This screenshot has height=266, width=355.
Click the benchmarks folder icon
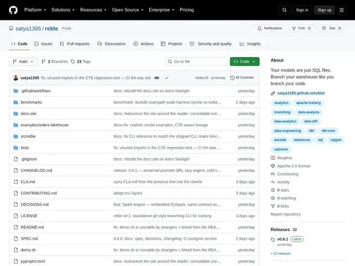coord(16,102)
